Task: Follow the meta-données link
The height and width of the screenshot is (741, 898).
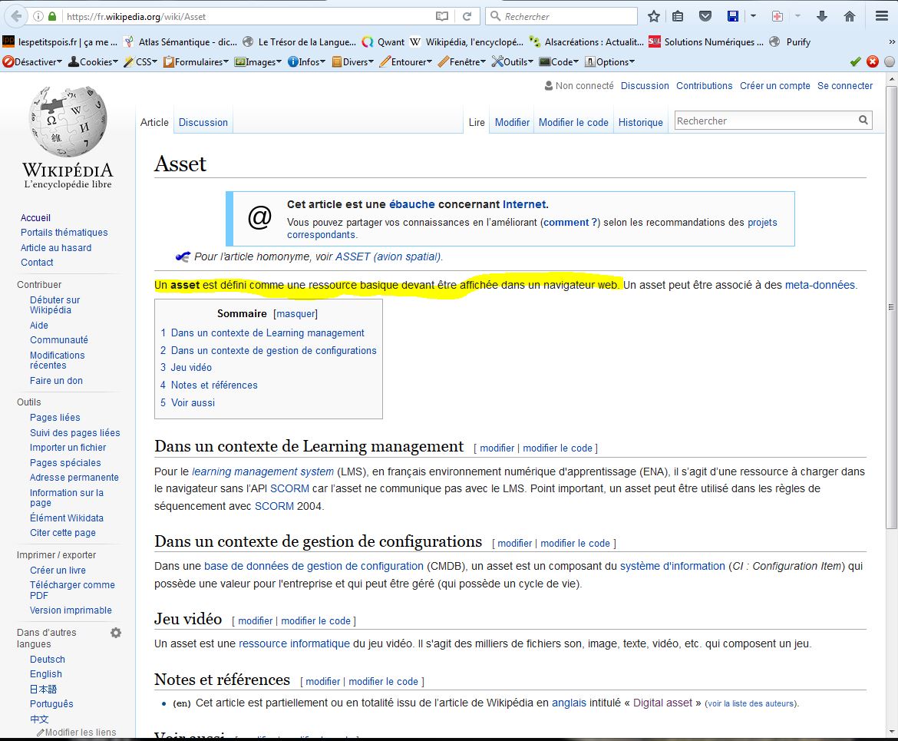Action: click(819, 285)
